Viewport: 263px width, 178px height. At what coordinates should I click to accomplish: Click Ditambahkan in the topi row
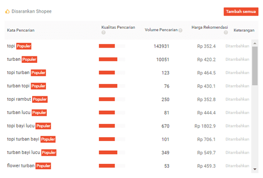pyautogui.click(x=237, y=46)
